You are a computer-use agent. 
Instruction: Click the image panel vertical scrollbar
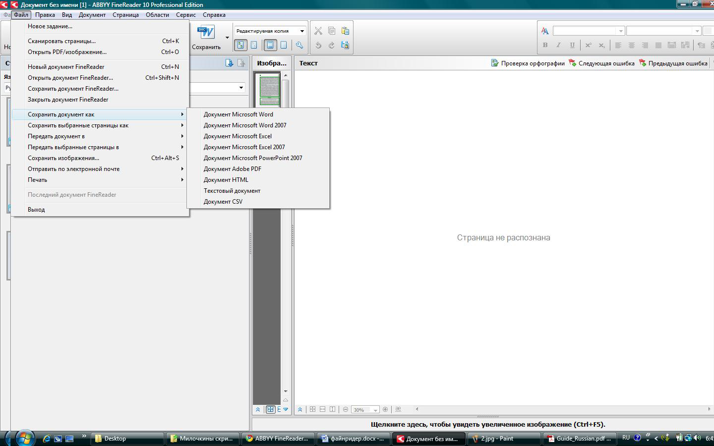286,233
